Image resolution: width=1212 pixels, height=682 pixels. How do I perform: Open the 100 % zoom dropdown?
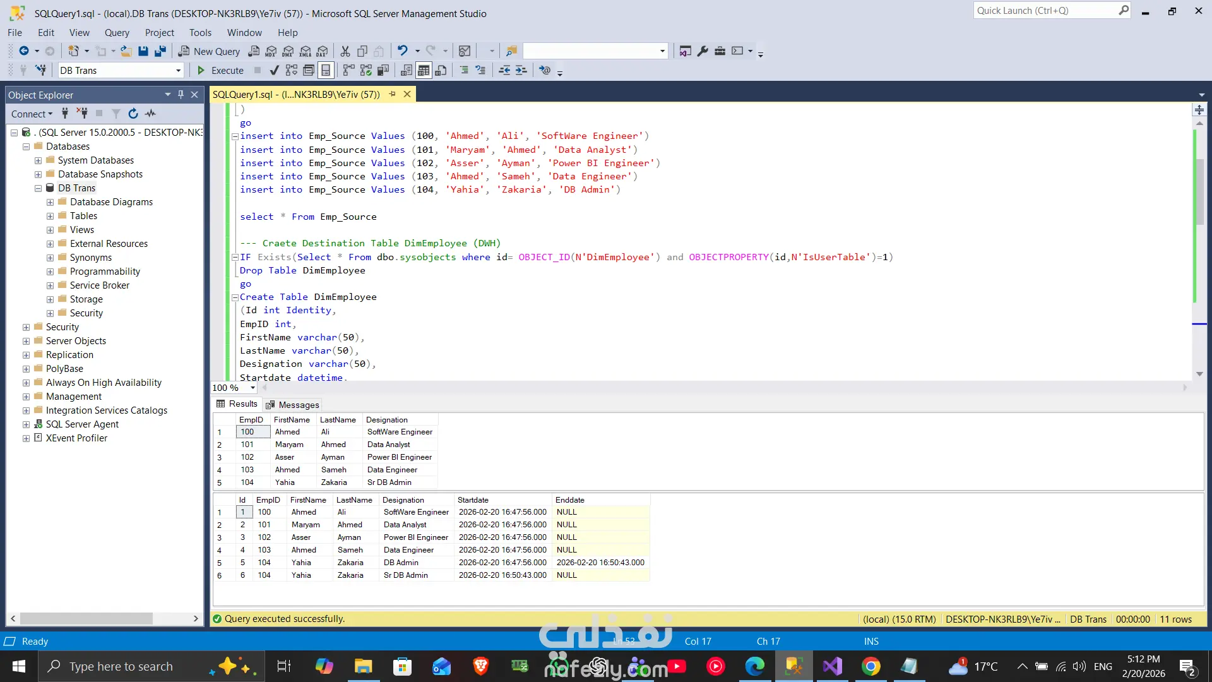[252, 388]
